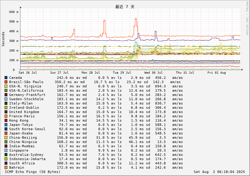Click the United Kingdom legend color swatch
The width and height of the screenshot is (250, 176).
6,112
